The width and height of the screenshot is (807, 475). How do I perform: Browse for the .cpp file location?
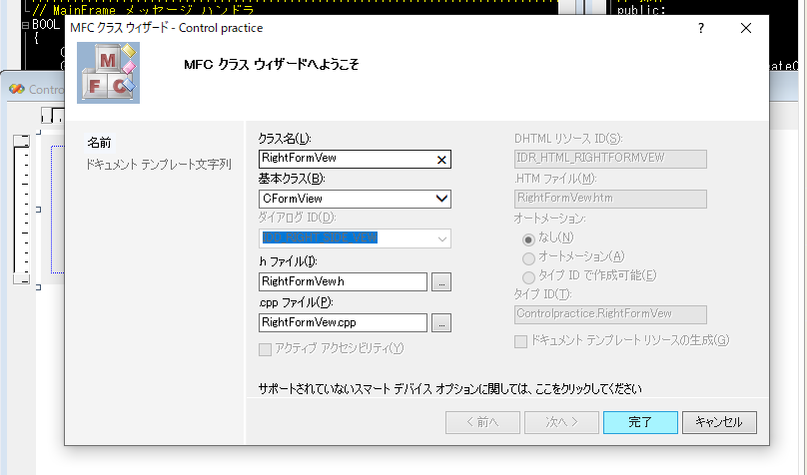coord(441,323)
